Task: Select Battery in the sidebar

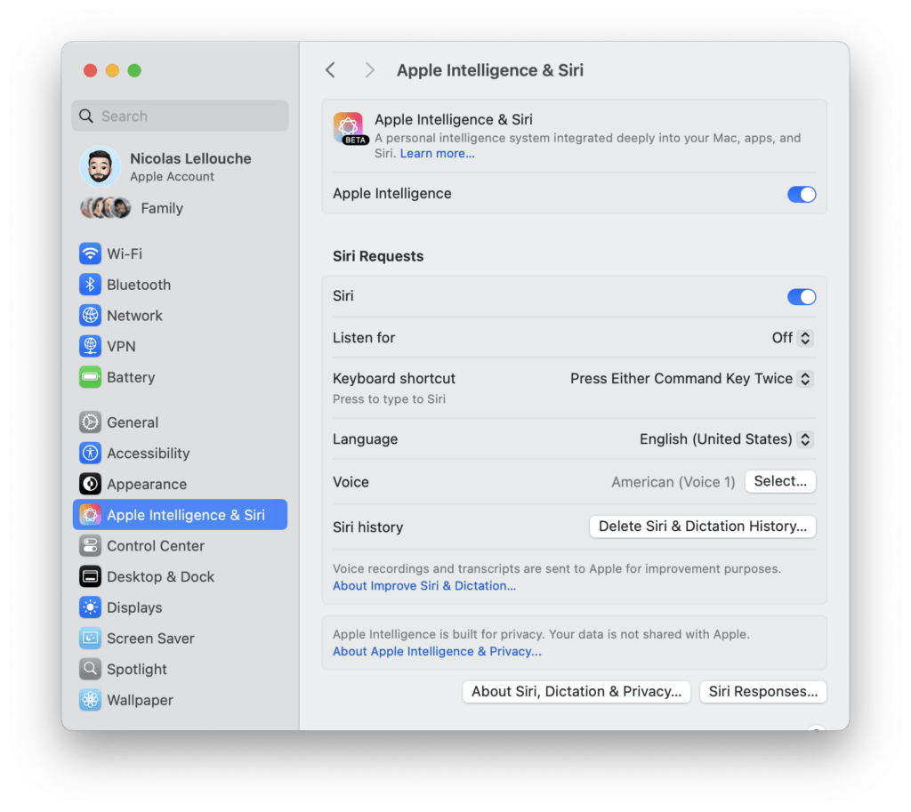Action: point(180,377)
